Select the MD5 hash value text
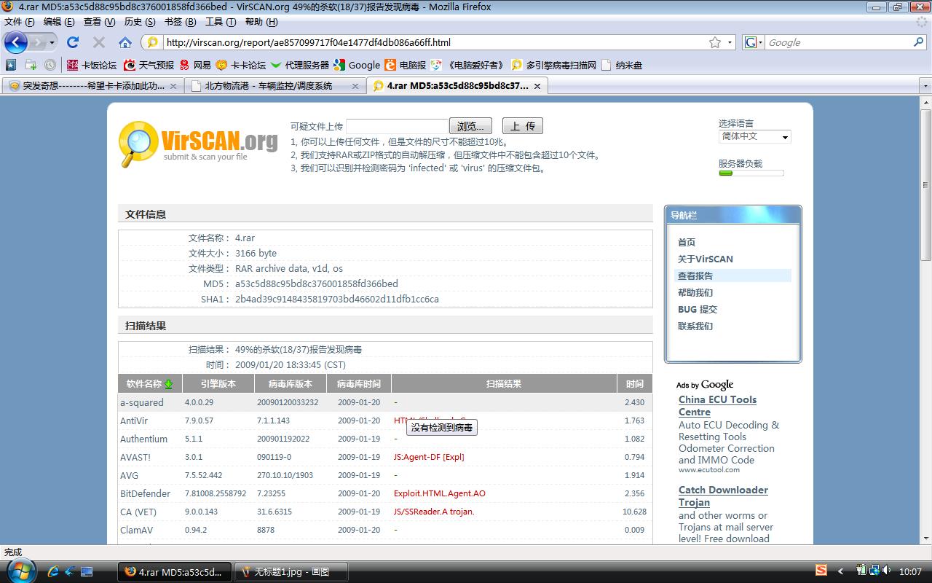This screenshot has width=932, height=583. coord(317,284)
